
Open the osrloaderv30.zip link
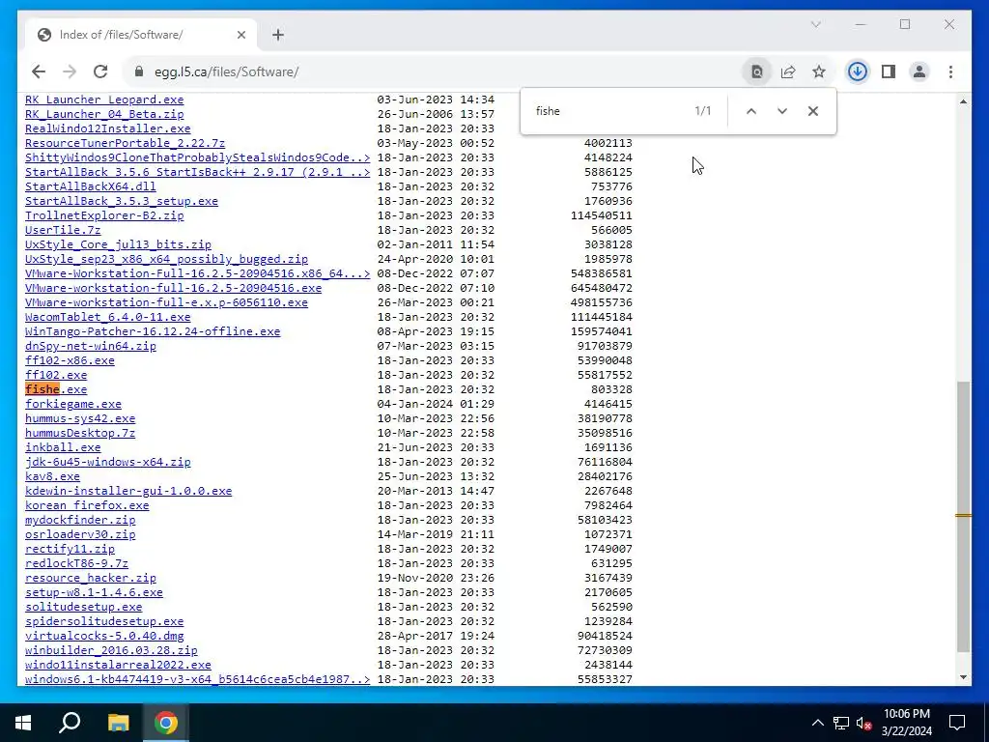click(80, 534)
